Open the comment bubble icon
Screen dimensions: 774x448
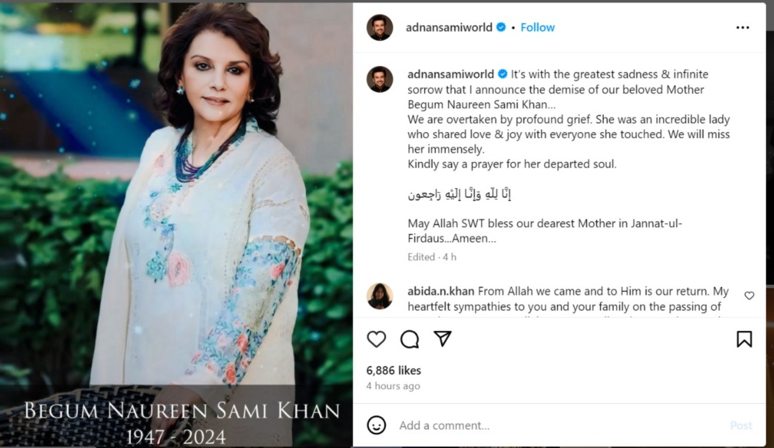(409, 339)
